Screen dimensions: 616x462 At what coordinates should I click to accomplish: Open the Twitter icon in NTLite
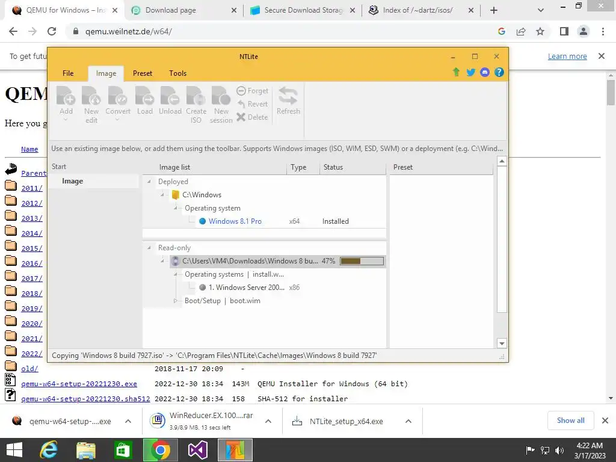(470, 72)
